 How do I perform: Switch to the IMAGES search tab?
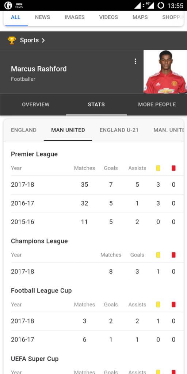75,17
